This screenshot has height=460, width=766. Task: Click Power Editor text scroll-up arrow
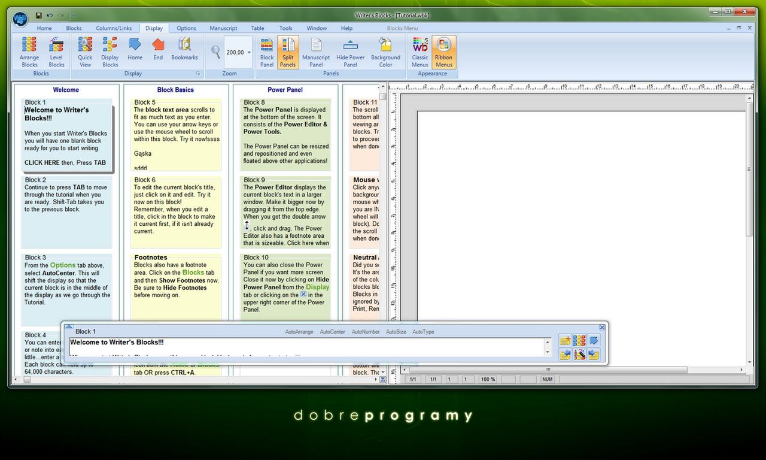[547, 342]
